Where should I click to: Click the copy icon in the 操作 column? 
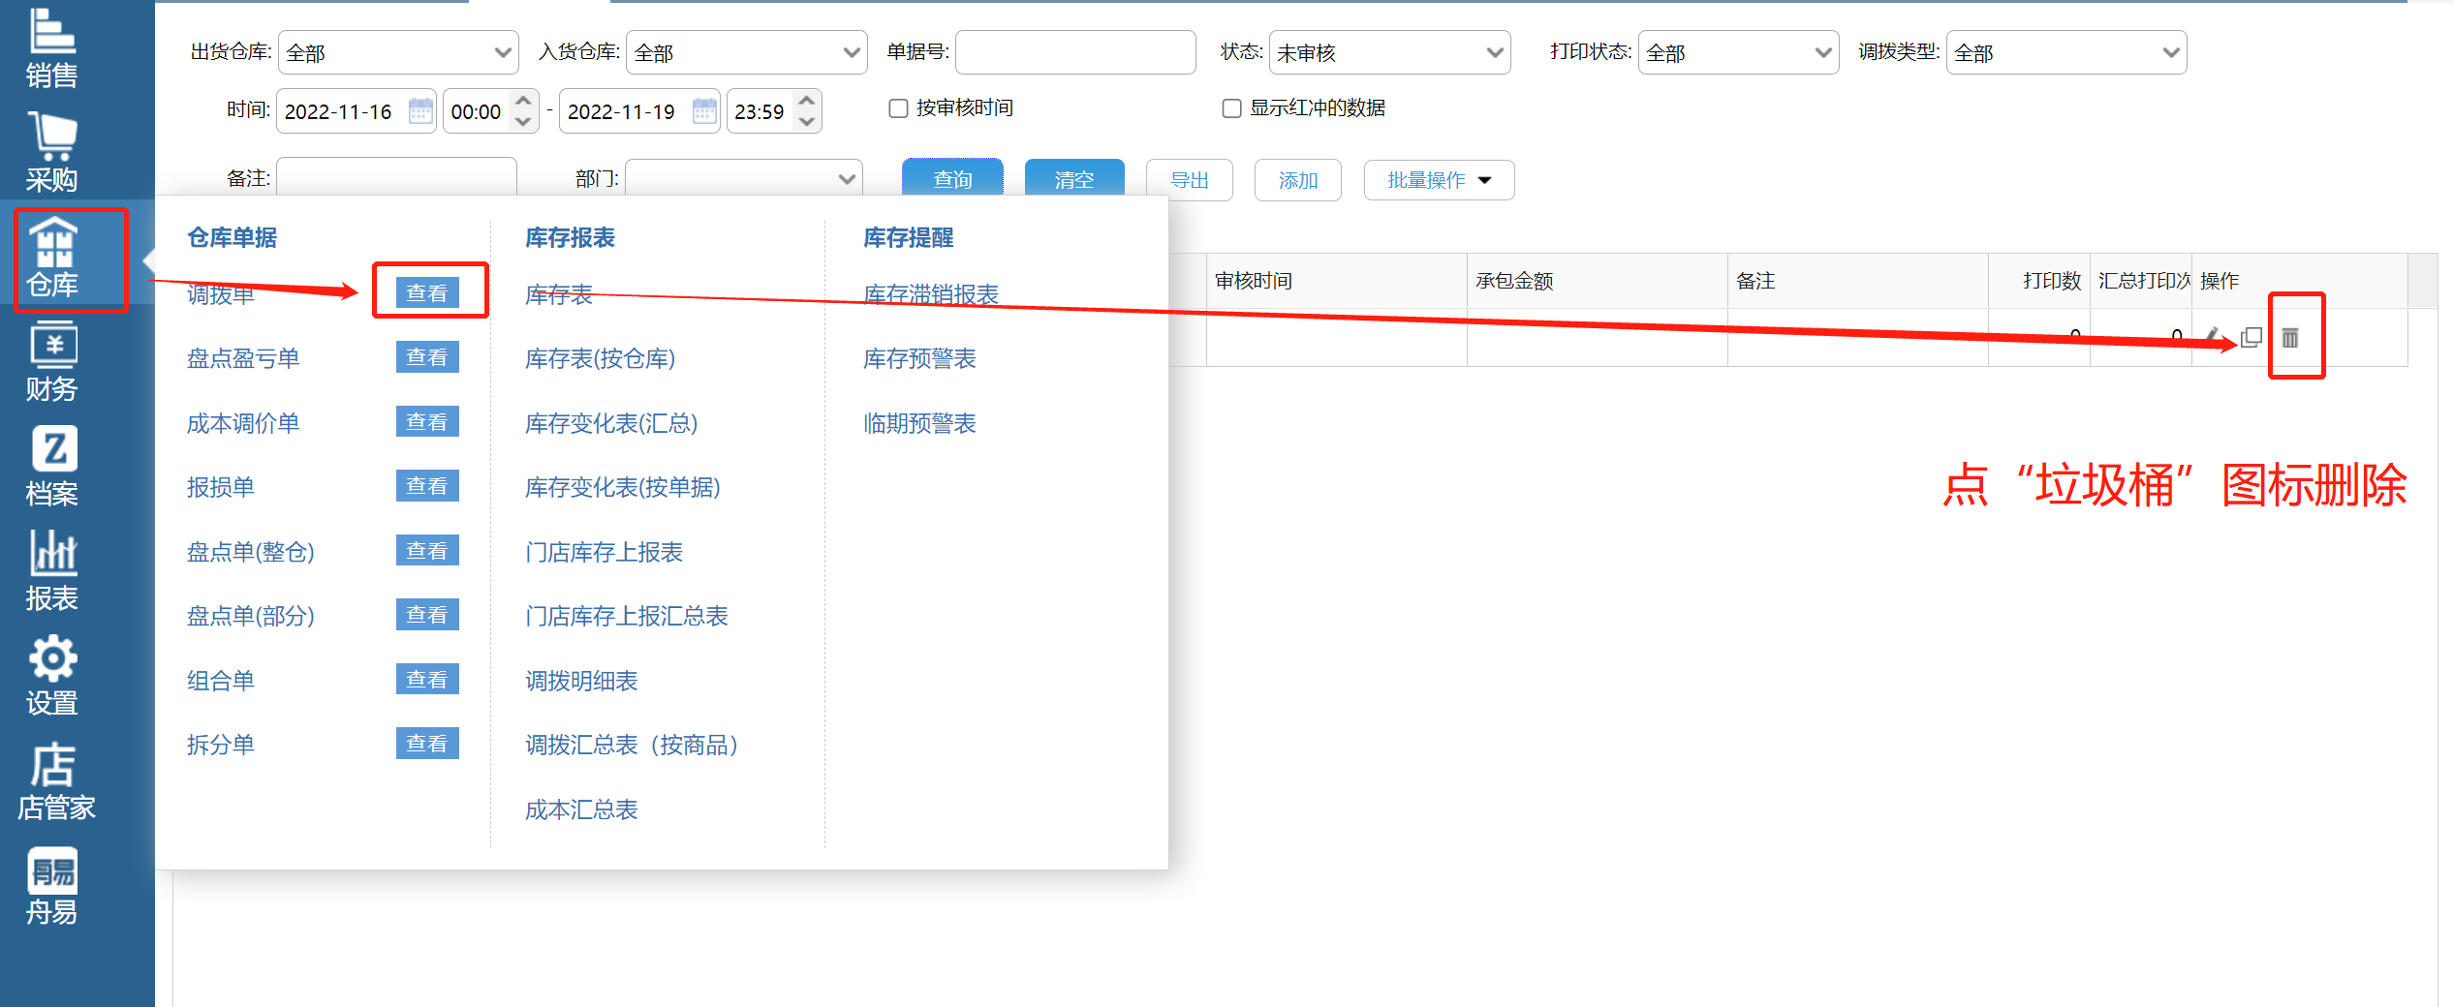coord(2251,337)
